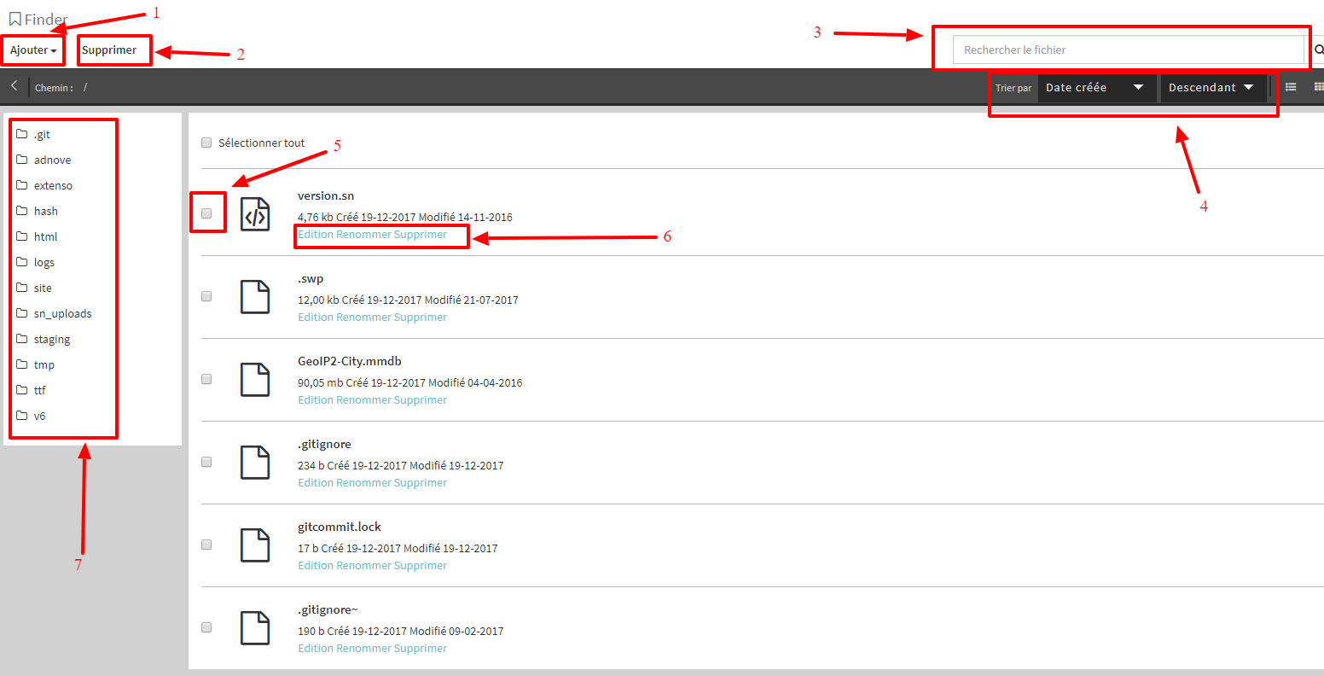1324x676 pixels.
Task: Click the .gitignore~ file icon
Action: (255, 628)
